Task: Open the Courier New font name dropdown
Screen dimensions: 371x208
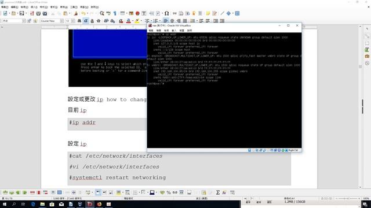Action: (62, 21)
